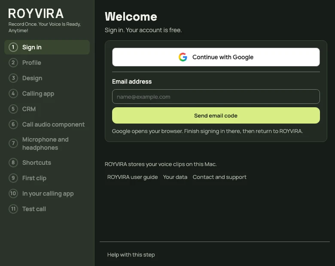Click the 'Email address' label
Image resolution: width=335 pixels, height=266 pixels.
click(132, 82)
